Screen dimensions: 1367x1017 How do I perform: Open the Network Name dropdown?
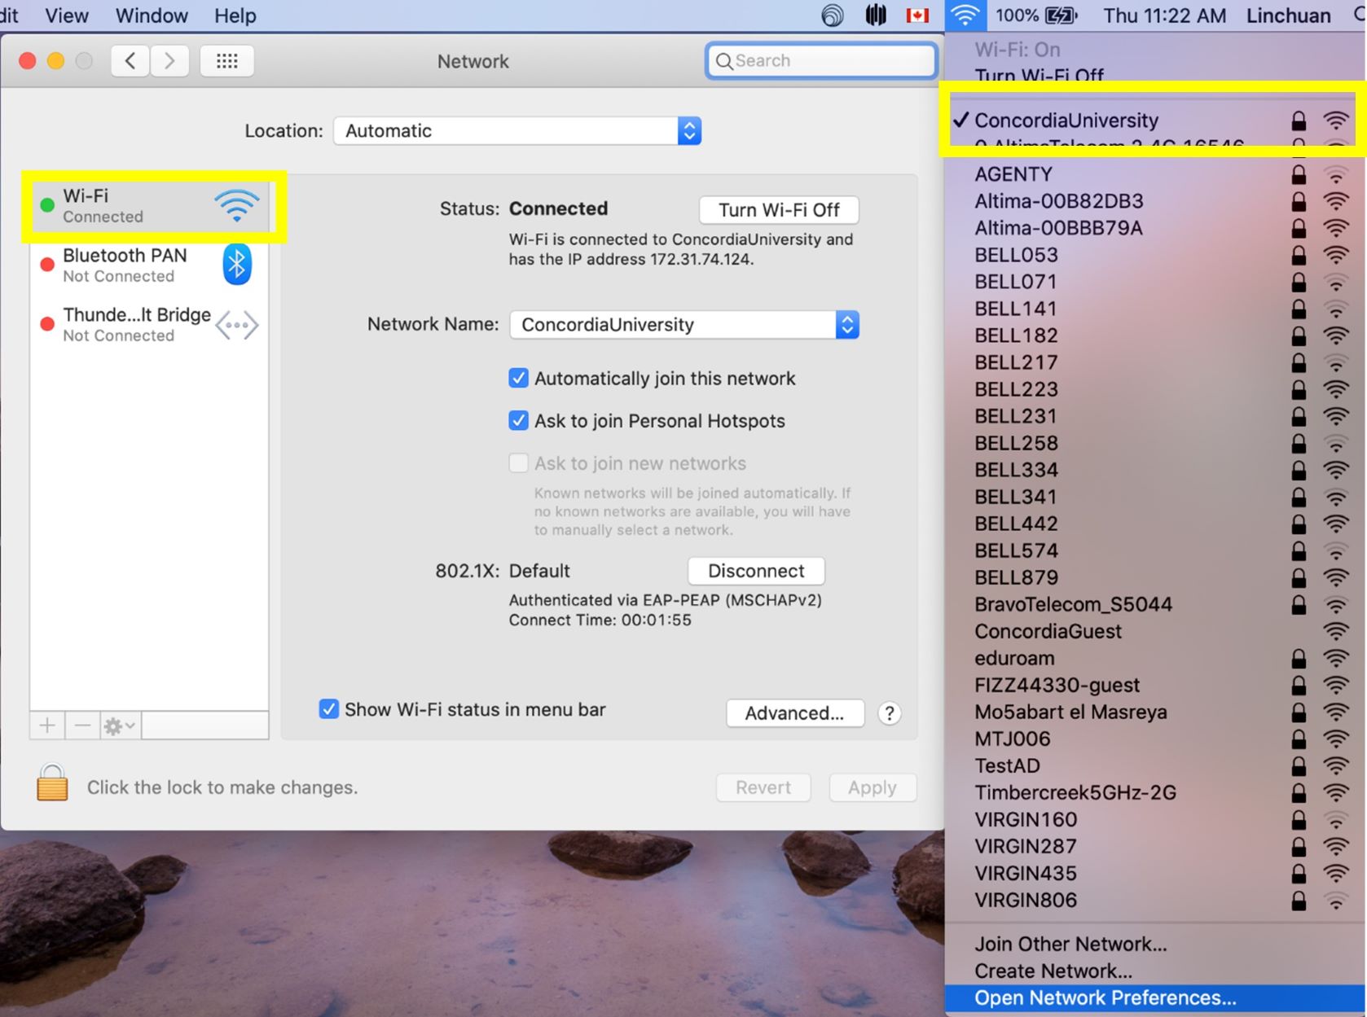click(684, 325)
